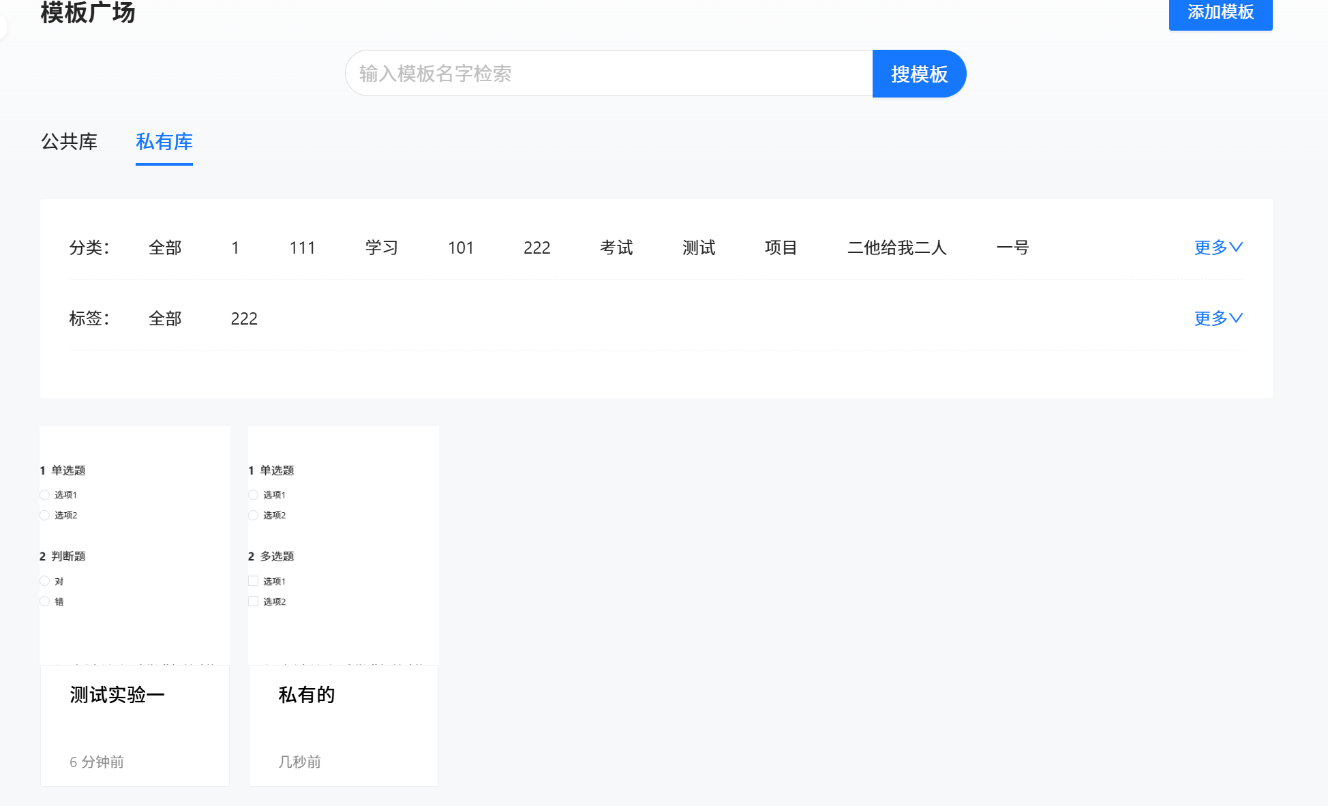The height and width of the screenshot is (806, 1328).
Task: Select tag 222 in 标签 row
Action: pos(244,318)
